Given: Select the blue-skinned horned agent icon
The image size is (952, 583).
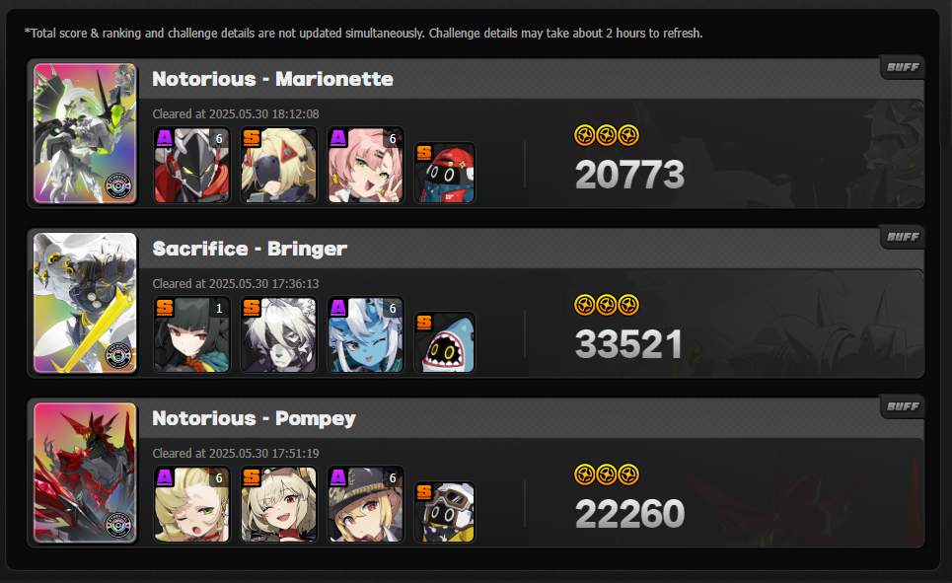Looking at the screenshot, I should (x=365, y=334).
